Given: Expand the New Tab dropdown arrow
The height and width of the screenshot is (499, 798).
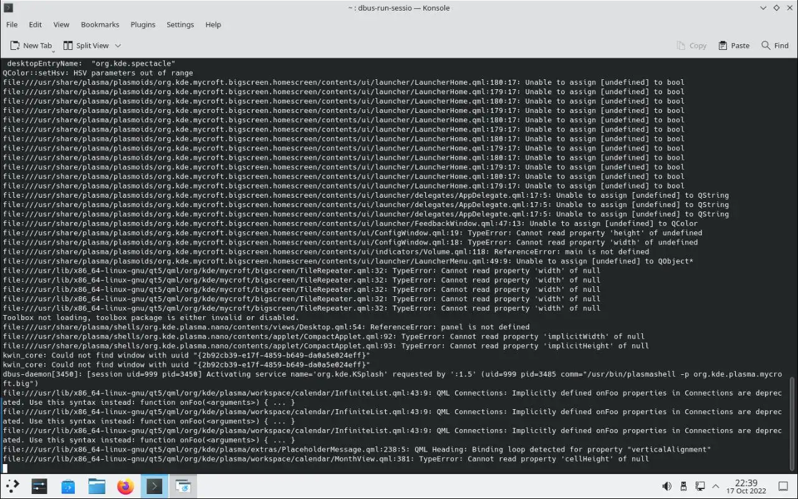Looking at the screenshot, I should click(54, 51).
